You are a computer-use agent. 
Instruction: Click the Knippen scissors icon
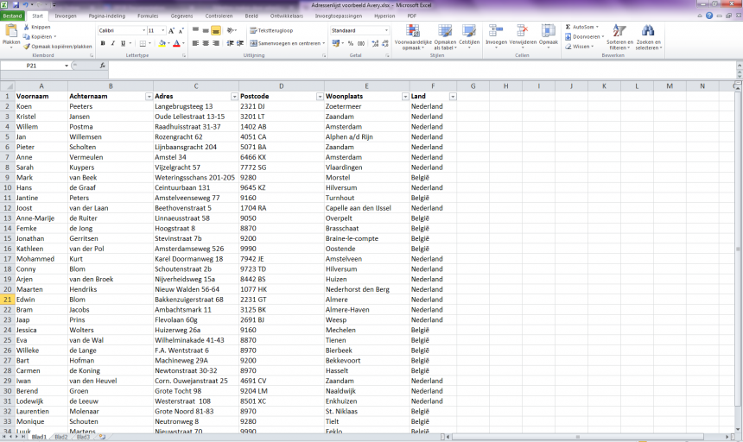[27, 27]
